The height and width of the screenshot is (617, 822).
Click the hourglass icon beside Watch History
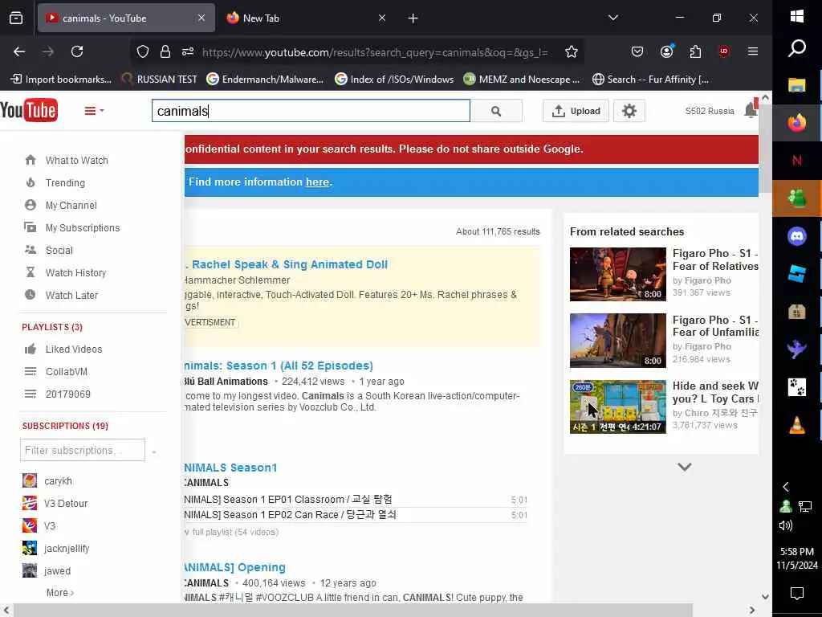click(31, 272)
